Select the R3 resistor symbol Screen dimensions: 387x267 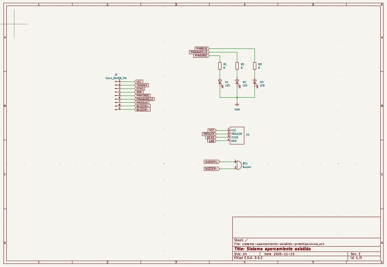coord(254,66)
